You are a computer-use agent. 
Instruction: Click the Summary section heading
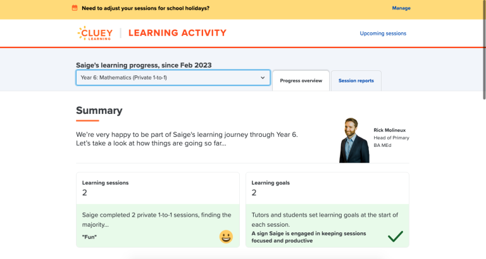click(x=99, y=111)
